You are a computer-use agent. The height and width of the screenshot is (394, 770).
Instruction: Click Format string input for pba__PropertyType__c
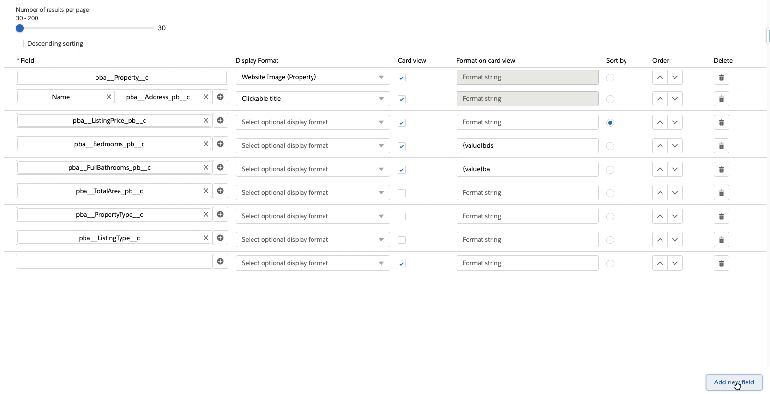pos(528,216)
